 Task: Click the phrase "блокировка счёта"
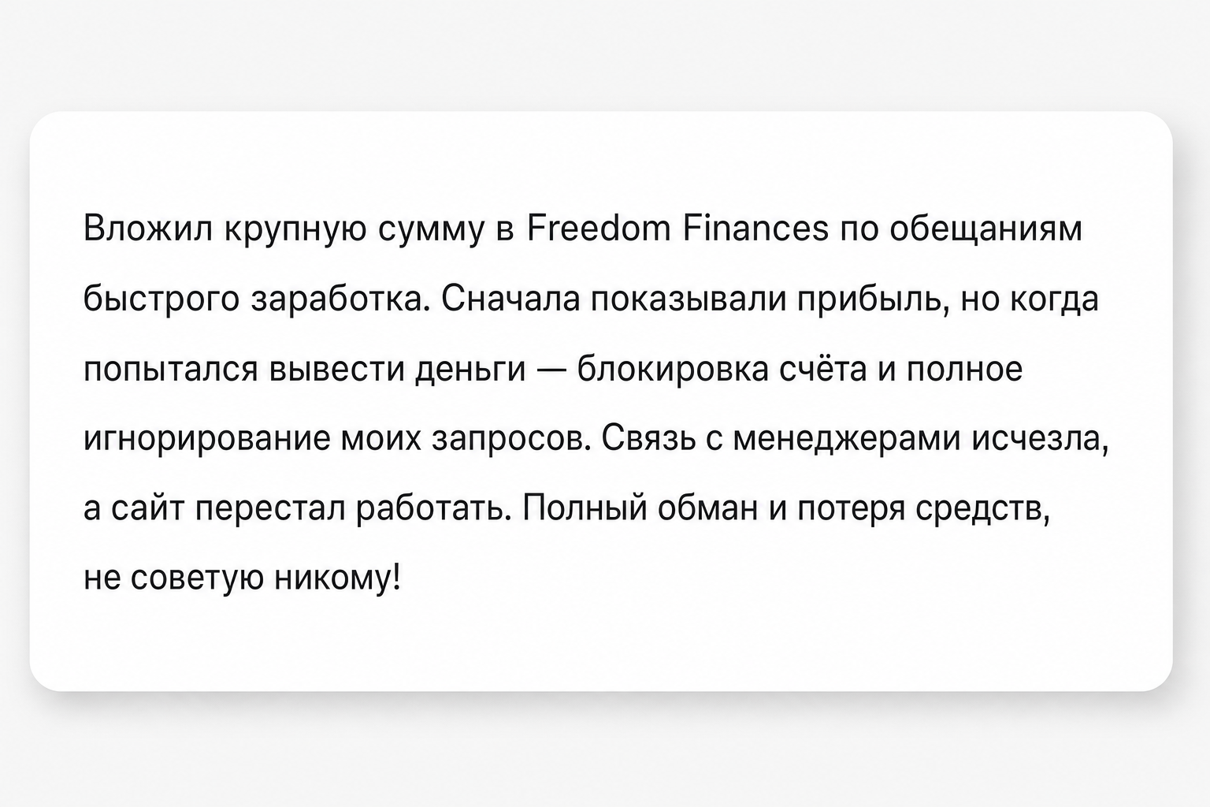pyautogui.click(x=722, y=370)
